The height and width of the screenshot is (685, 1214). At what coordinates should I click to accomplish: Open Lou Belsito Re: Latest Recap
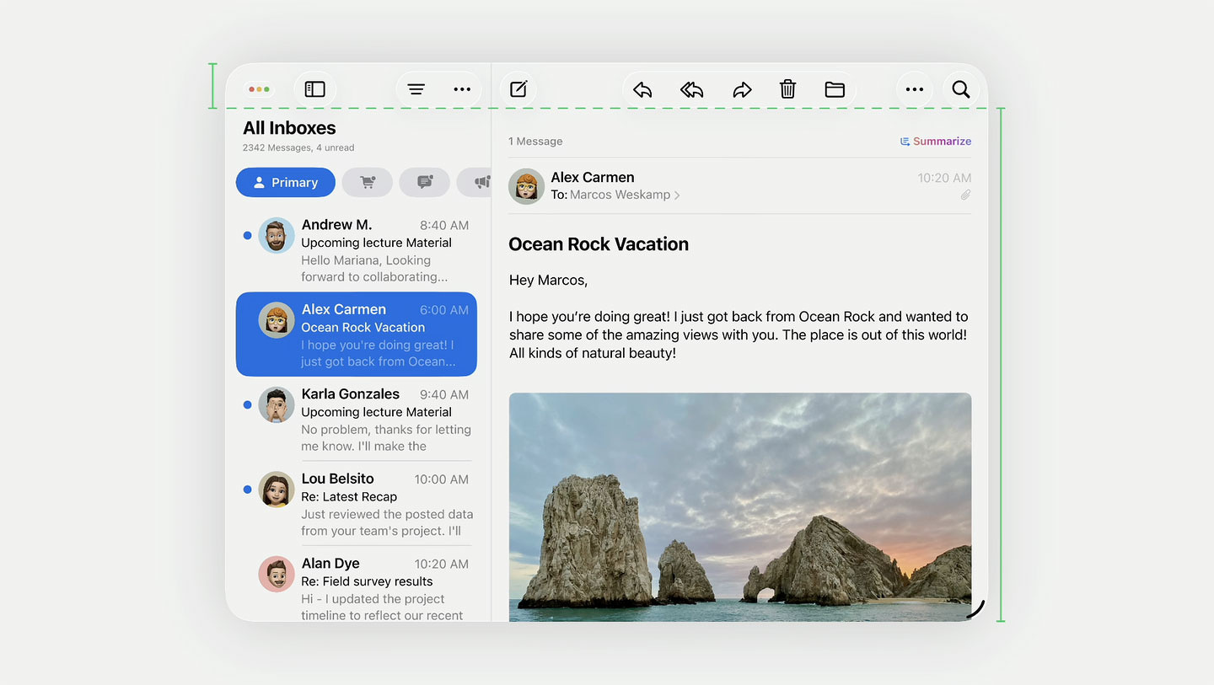tap(357, 504)
